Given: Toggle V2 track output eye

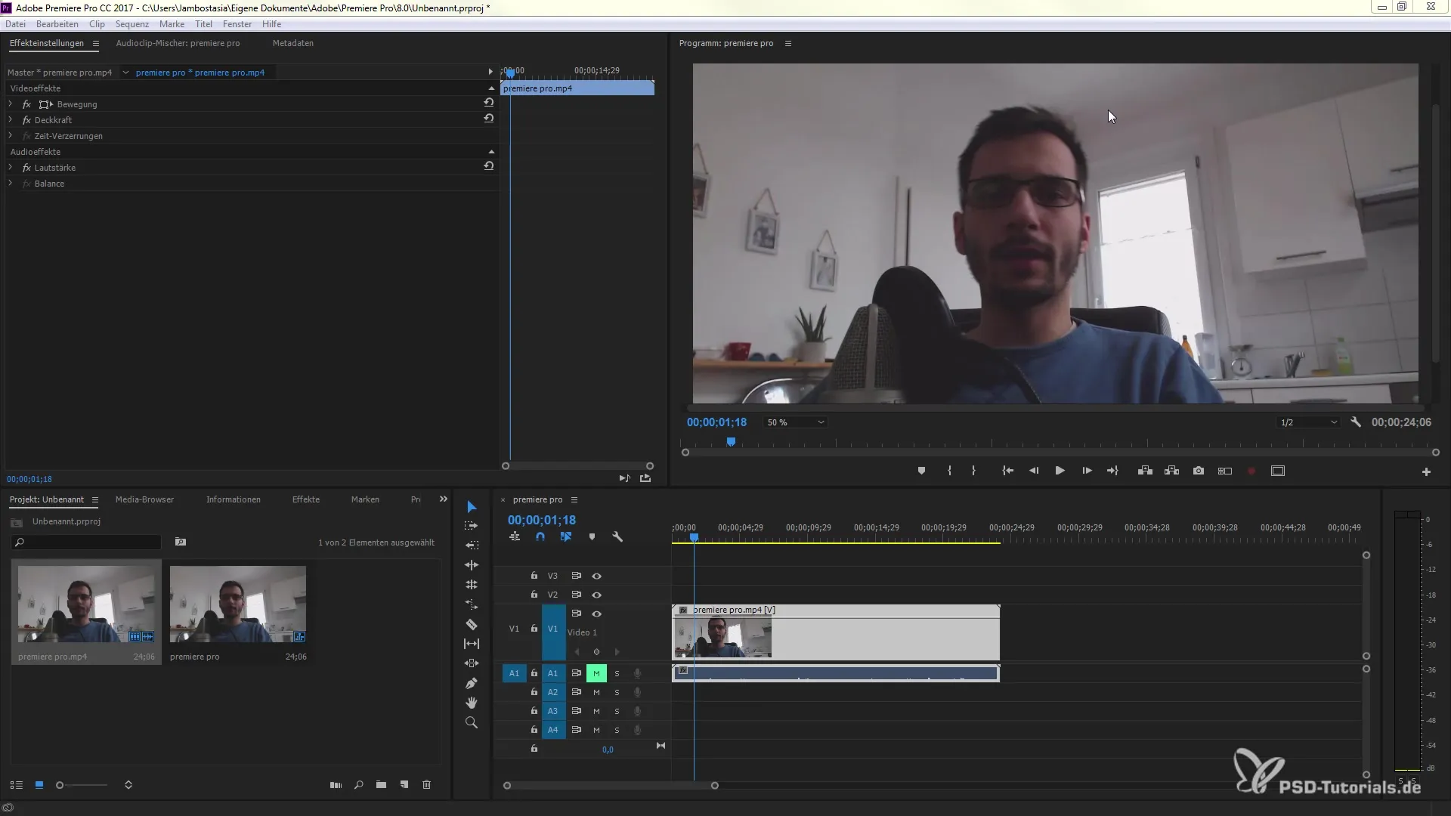Looking at the screenshot, I should pos(596,595).
